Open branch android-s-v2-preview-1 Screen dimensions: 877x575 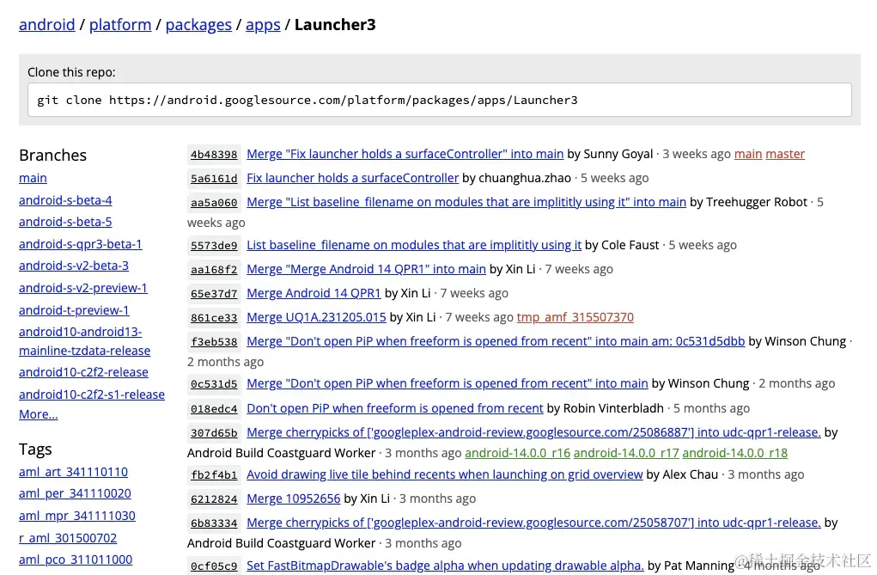pos(83,288)
